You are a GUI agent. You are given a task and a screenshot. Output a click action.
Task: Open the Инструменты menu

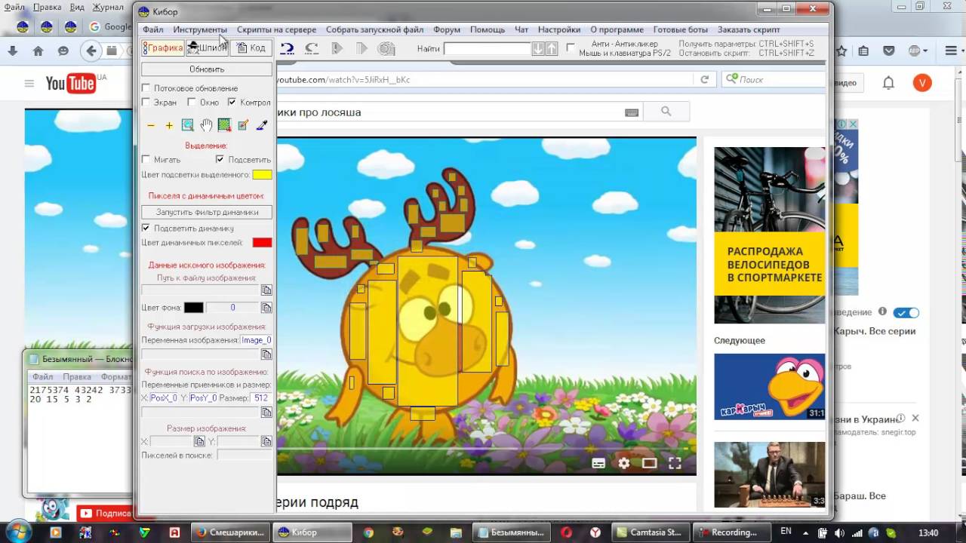click(x=200, y=29)
